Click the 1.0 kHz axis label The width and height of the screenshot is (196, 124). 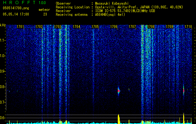click(x=2, y=56)
